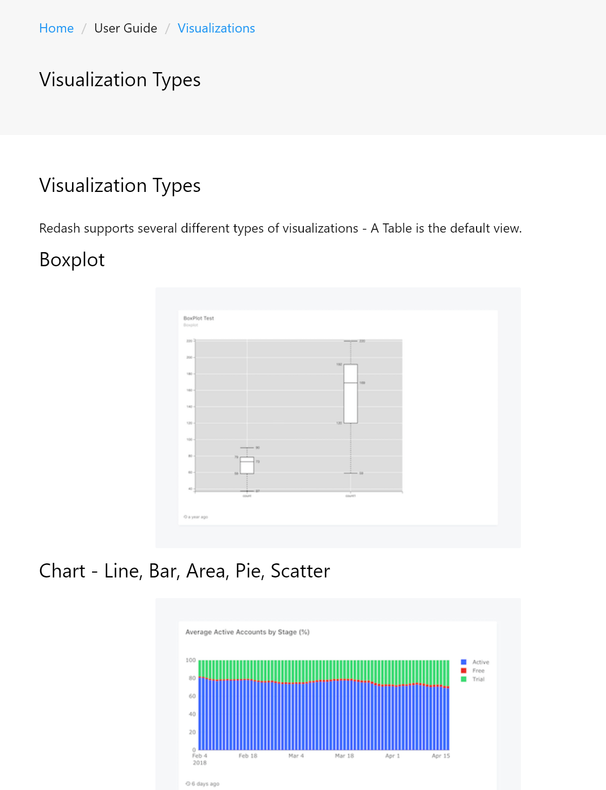Click the Boxplot section heading
Image resolution: width=606 pixels, height=790 pixels.
coord(72,260)
